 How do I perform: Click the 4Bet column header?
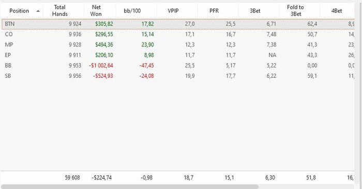click(x=337, y=11)
